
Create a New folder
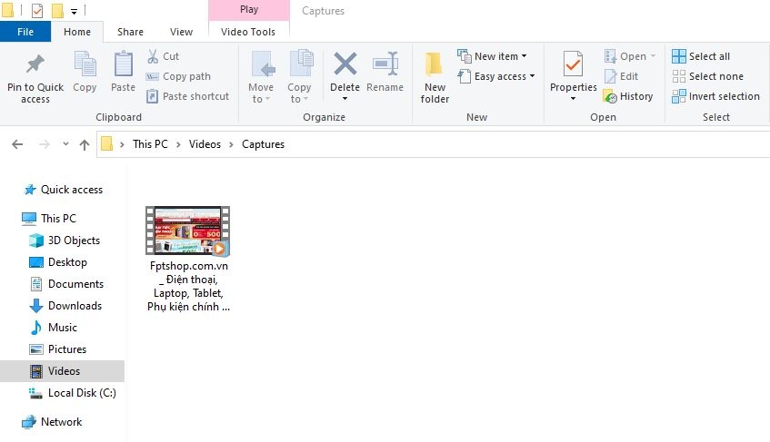435,77
